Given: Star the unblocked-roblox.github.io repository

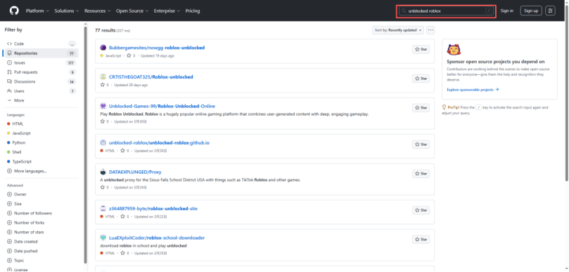Looking at the screenshot, I should tap(421, 144).
